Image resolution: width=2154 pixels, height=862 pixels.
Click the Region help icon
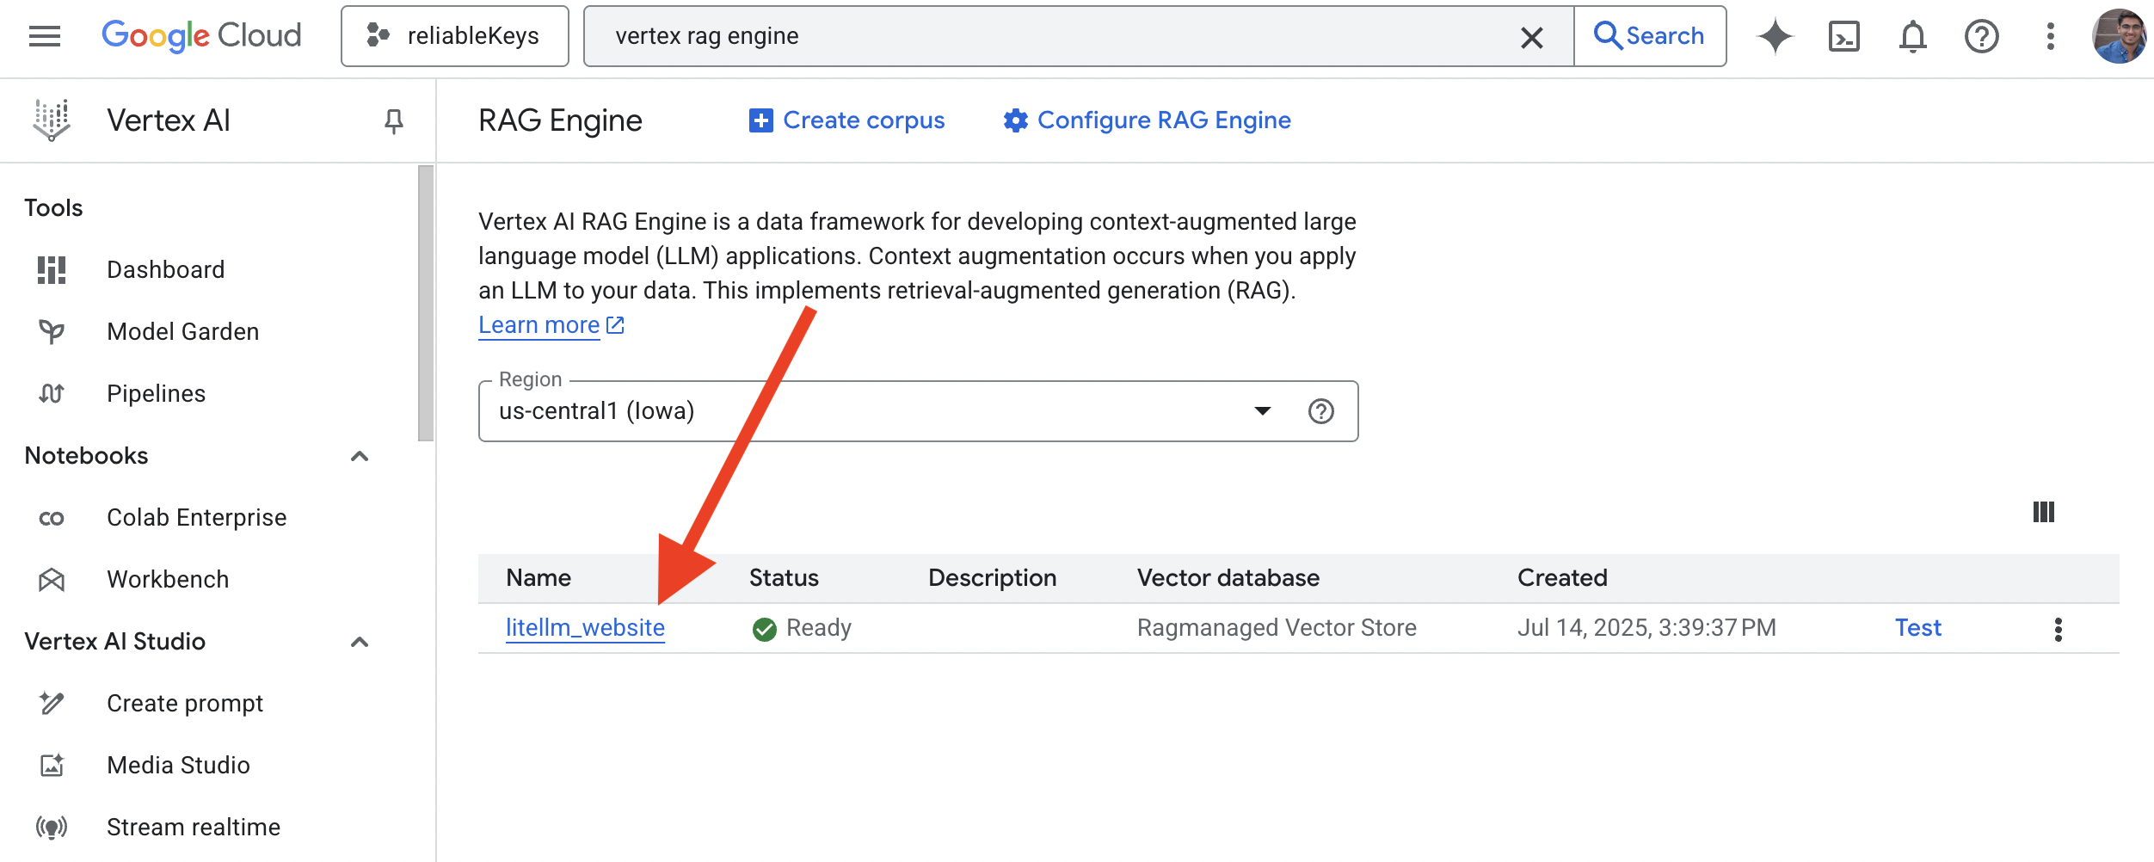pyautogui.click(x=1320, y=411)
